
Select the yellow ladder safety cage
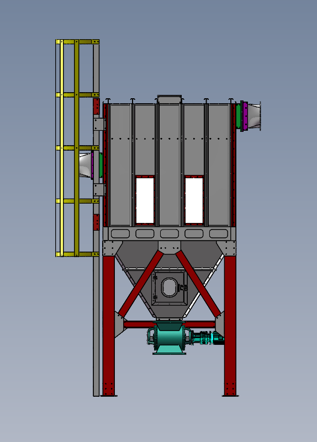(77, 148)
